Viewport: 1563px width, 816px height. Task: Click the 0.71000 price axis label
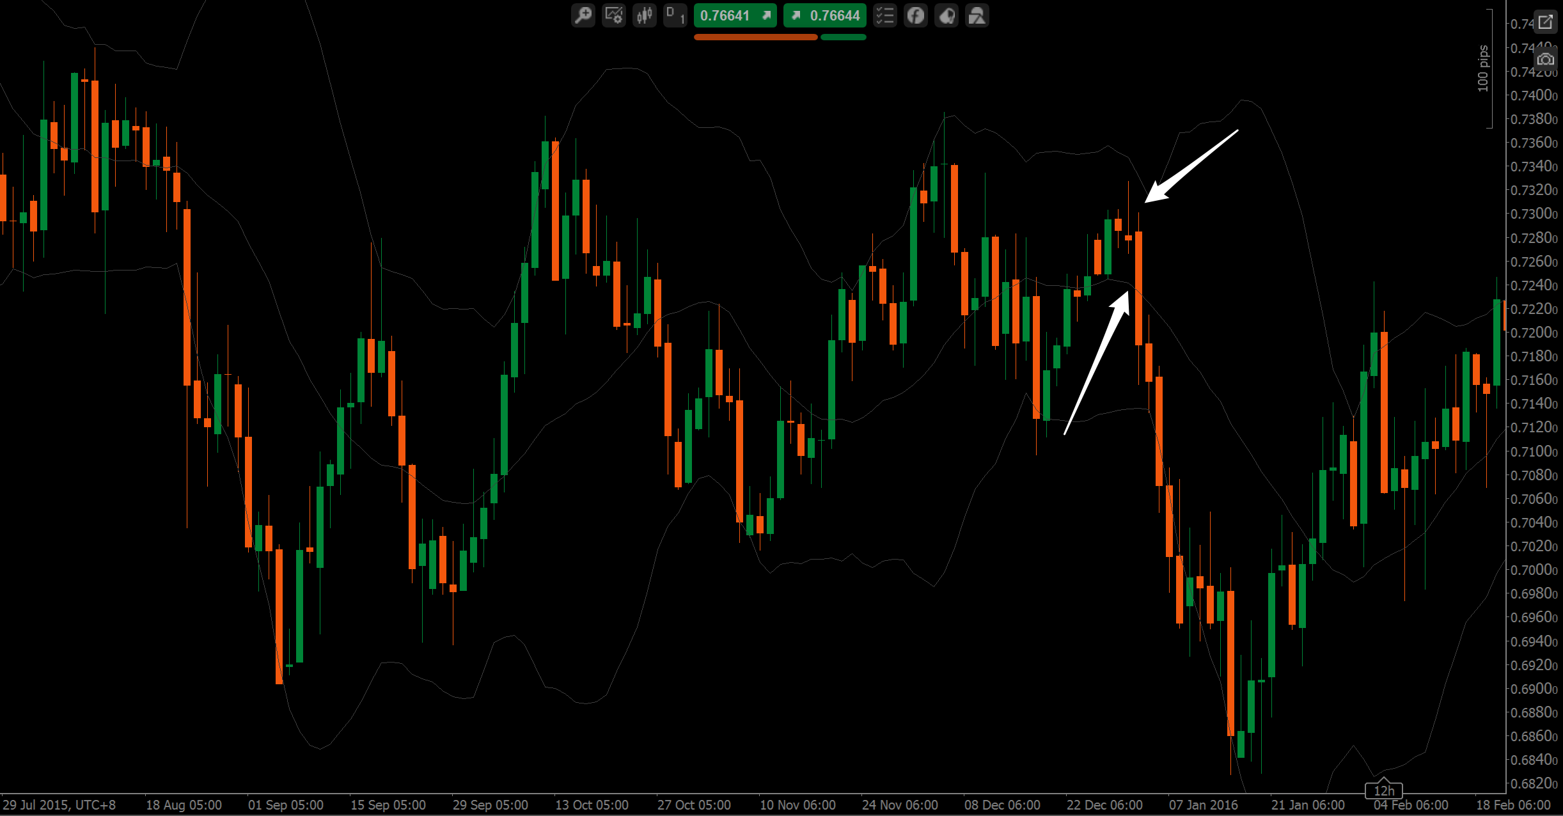click(x=1534, y=451)
